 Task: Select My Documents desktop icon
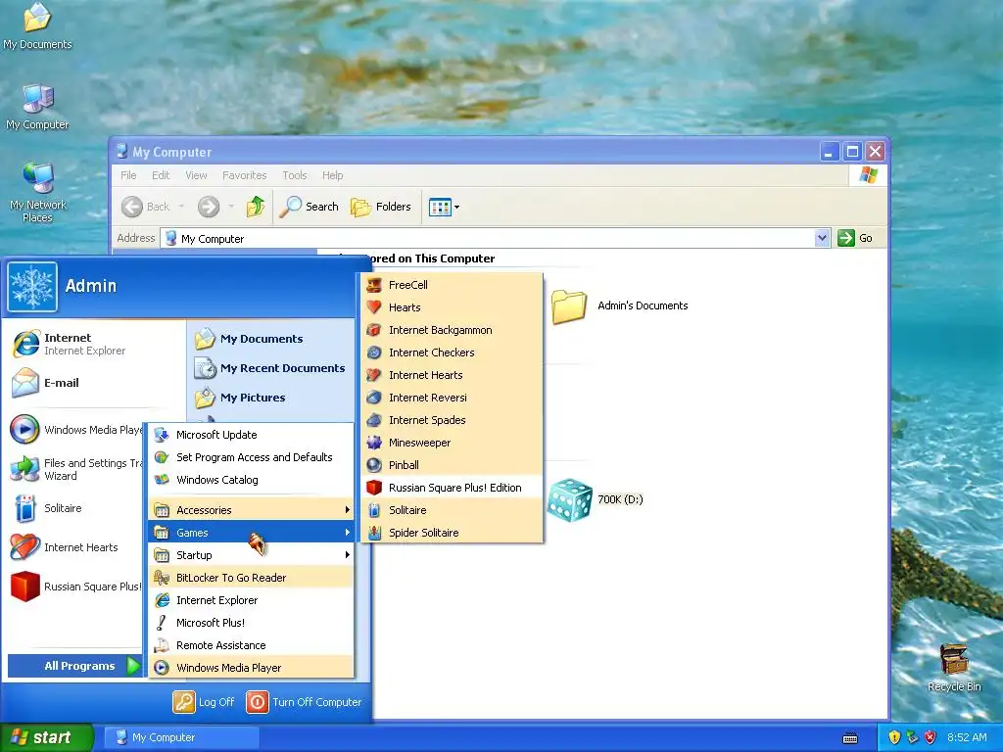click(x=37, y=26)
